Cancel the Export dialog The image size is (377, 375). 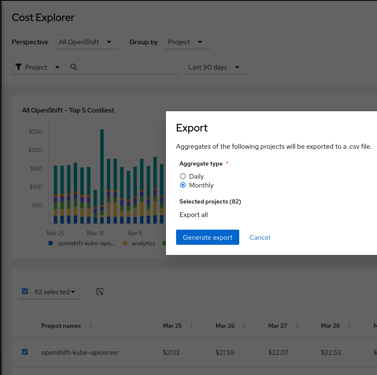259,237
